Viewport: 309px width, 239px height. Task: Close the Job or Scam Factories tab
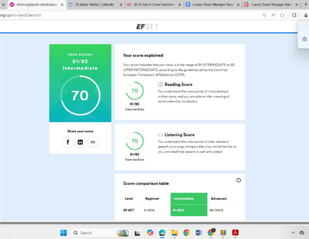coord(179,4)
